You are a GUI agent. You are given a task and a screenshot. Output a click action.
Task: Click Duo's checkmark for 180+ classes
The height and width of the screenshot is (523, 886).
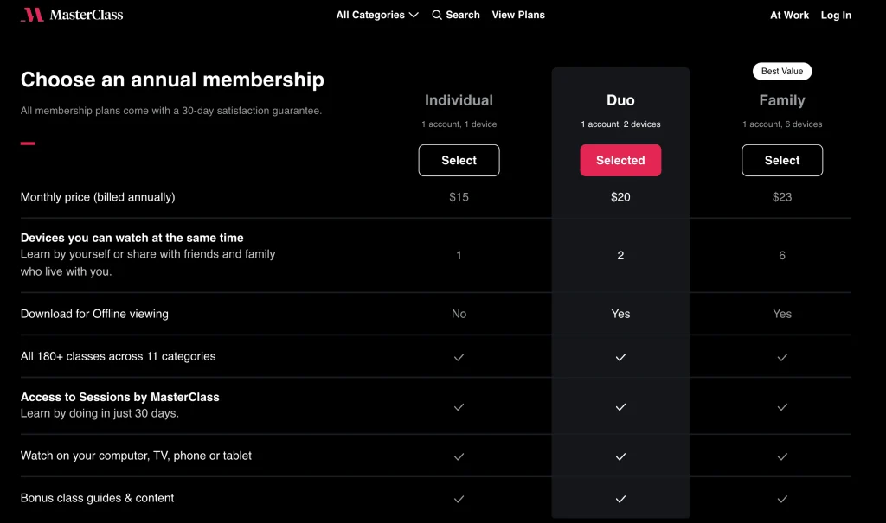[620, 357]
